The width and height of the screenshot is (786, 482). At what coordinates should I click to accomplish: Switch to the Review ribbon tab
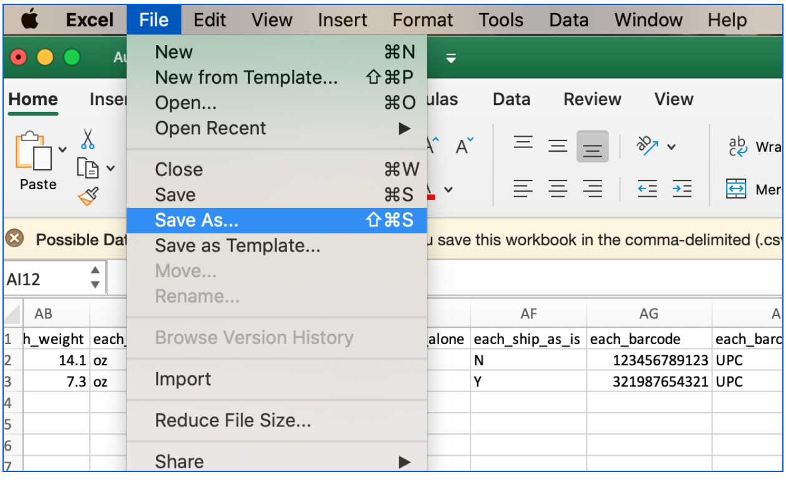click(x=592, y=99)
